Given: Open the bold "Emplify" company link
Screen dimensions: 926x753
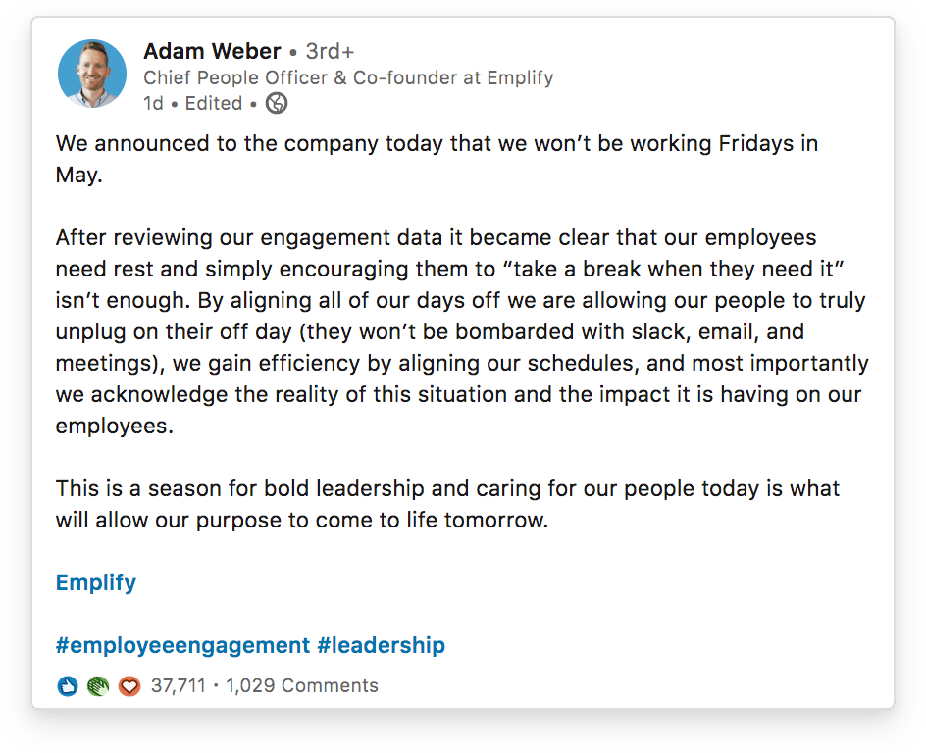Looking at the screenshot, I should 95,582.
